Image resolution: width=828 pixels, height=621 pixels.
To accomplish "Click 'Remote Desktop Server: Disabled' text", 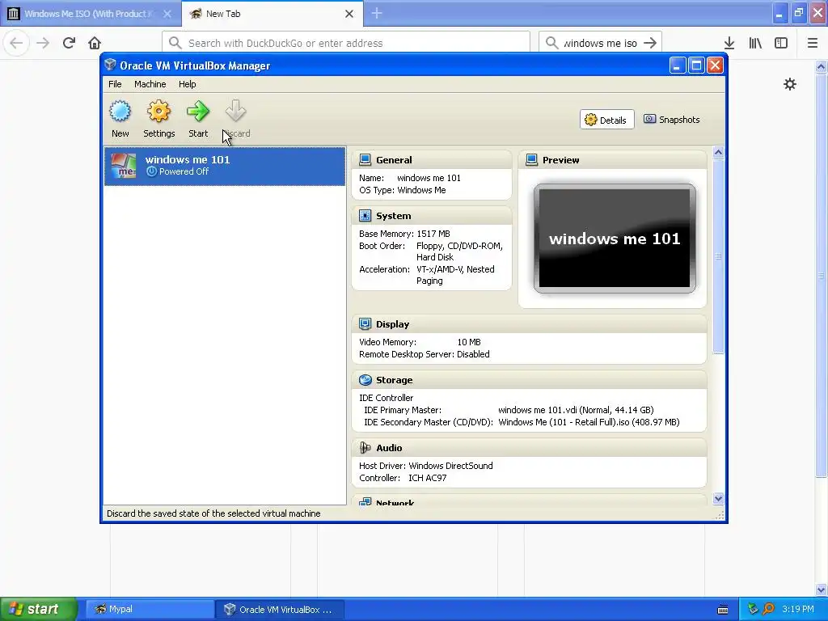I will tap(424, 354).
